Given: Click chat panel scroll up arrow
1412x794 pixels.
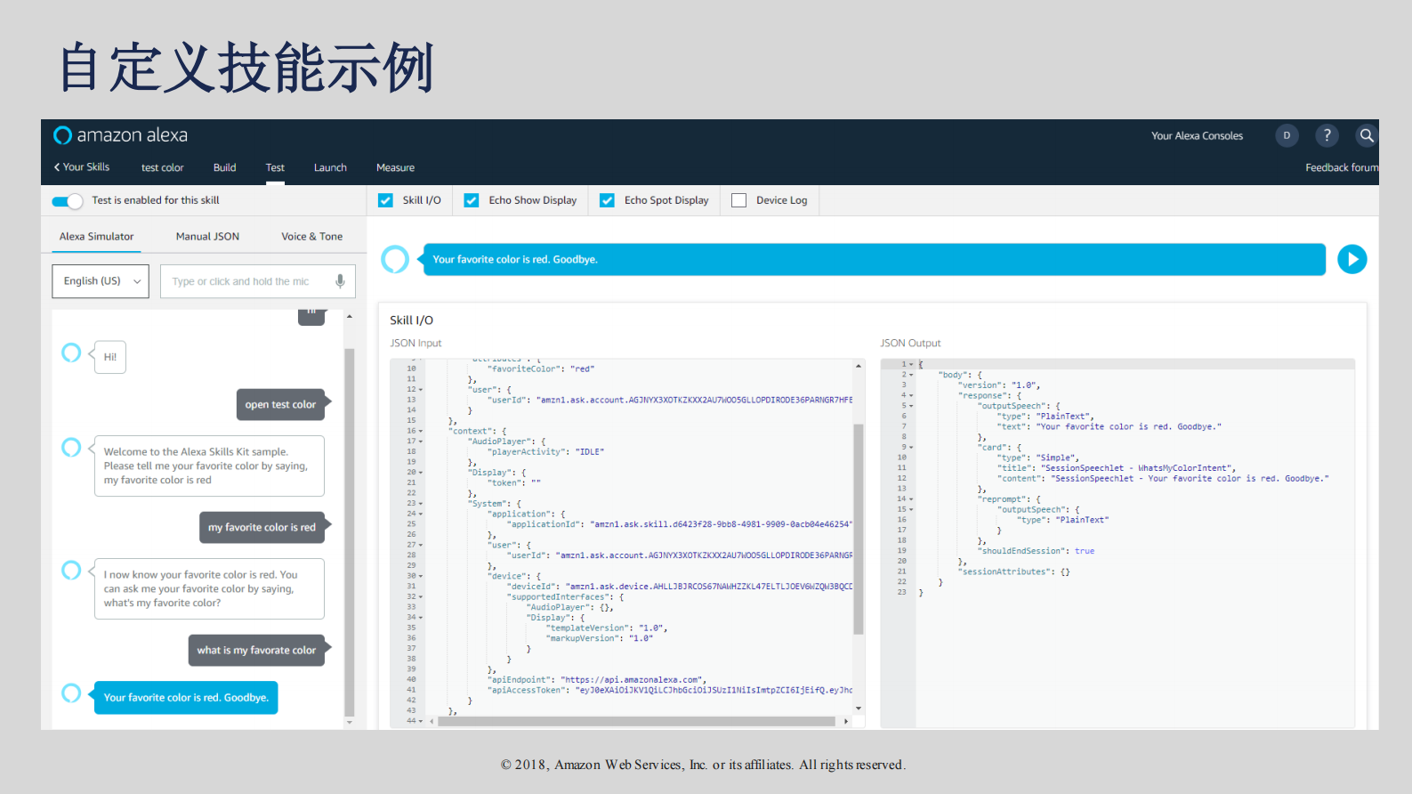Looking at the screenshot, I should pos(350,316).
